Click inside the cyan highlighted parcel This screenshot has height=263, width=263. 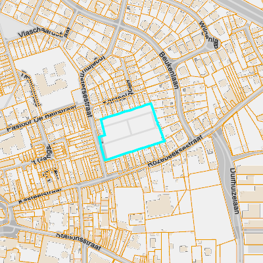point(131,131)
